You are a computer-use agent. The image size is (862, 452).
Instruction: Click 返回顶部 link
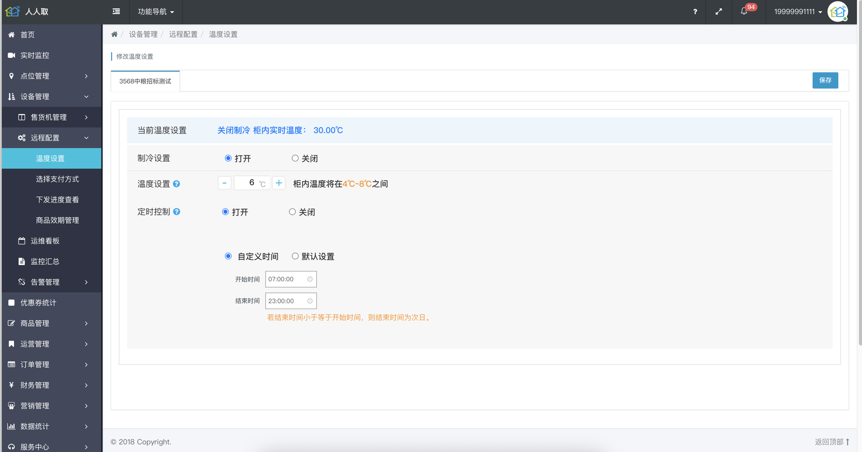832,442
